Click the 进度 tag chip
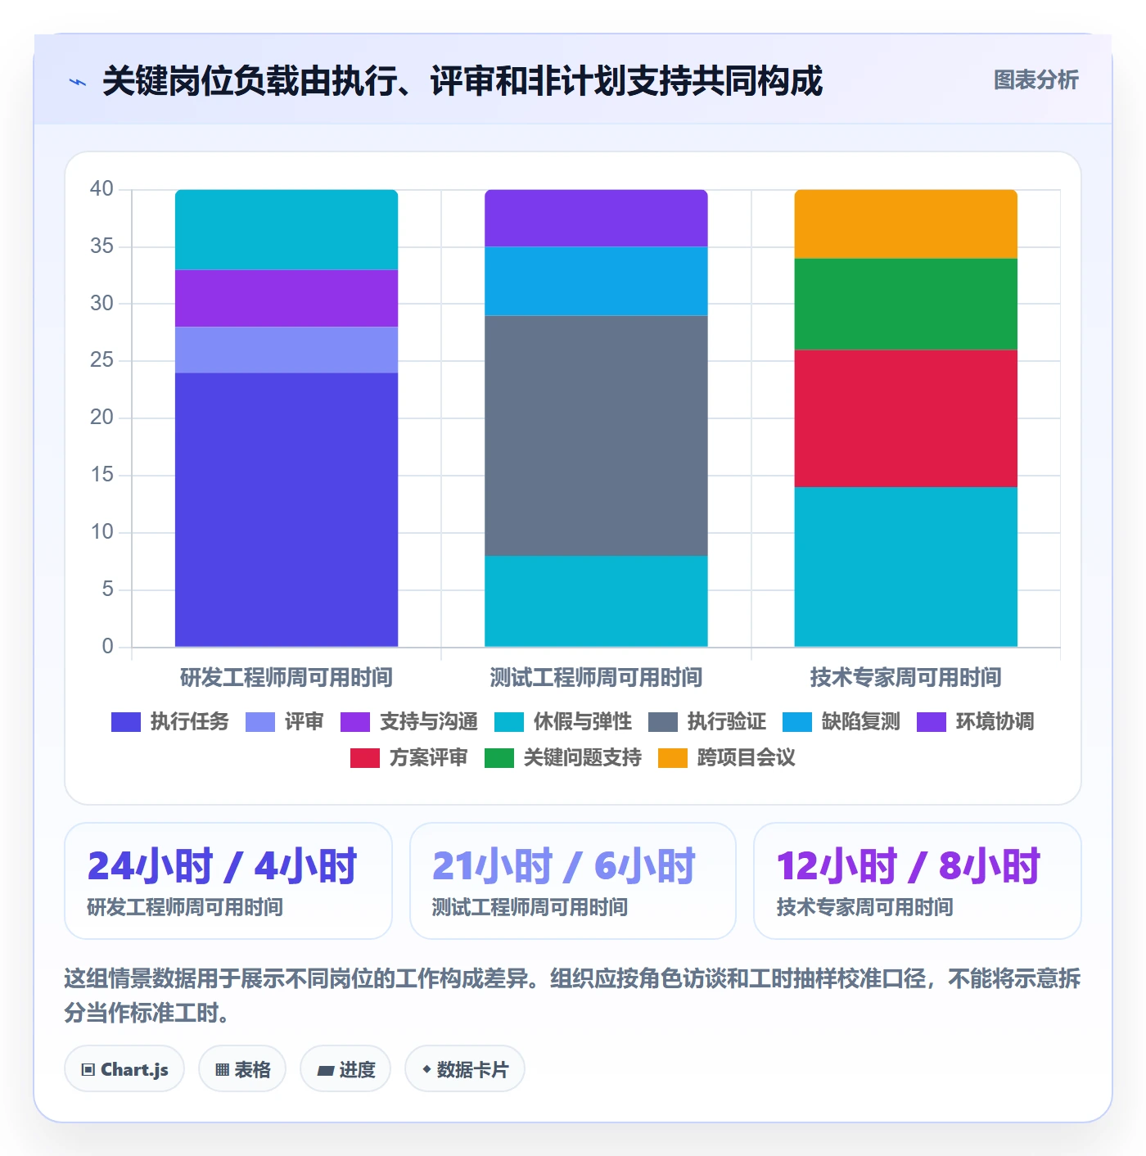This screenshot has height=1156, width=1146. click(345, 1069)
